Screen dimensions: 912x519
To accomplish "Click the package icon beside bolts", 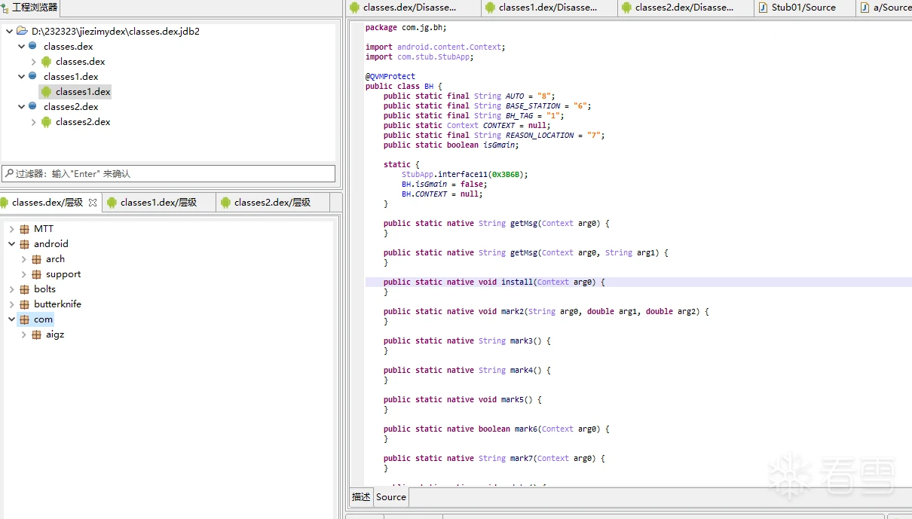I will click(x=25, y=289).
